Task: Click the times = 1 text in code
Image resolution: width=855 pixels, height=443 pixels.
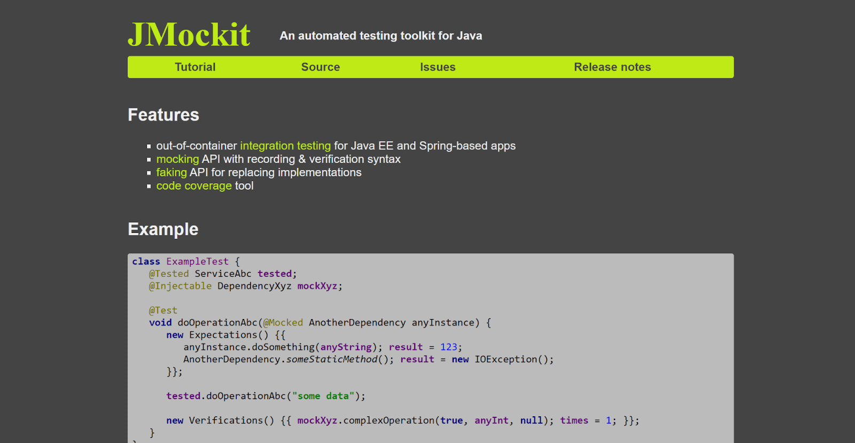Action: (586, 421)
